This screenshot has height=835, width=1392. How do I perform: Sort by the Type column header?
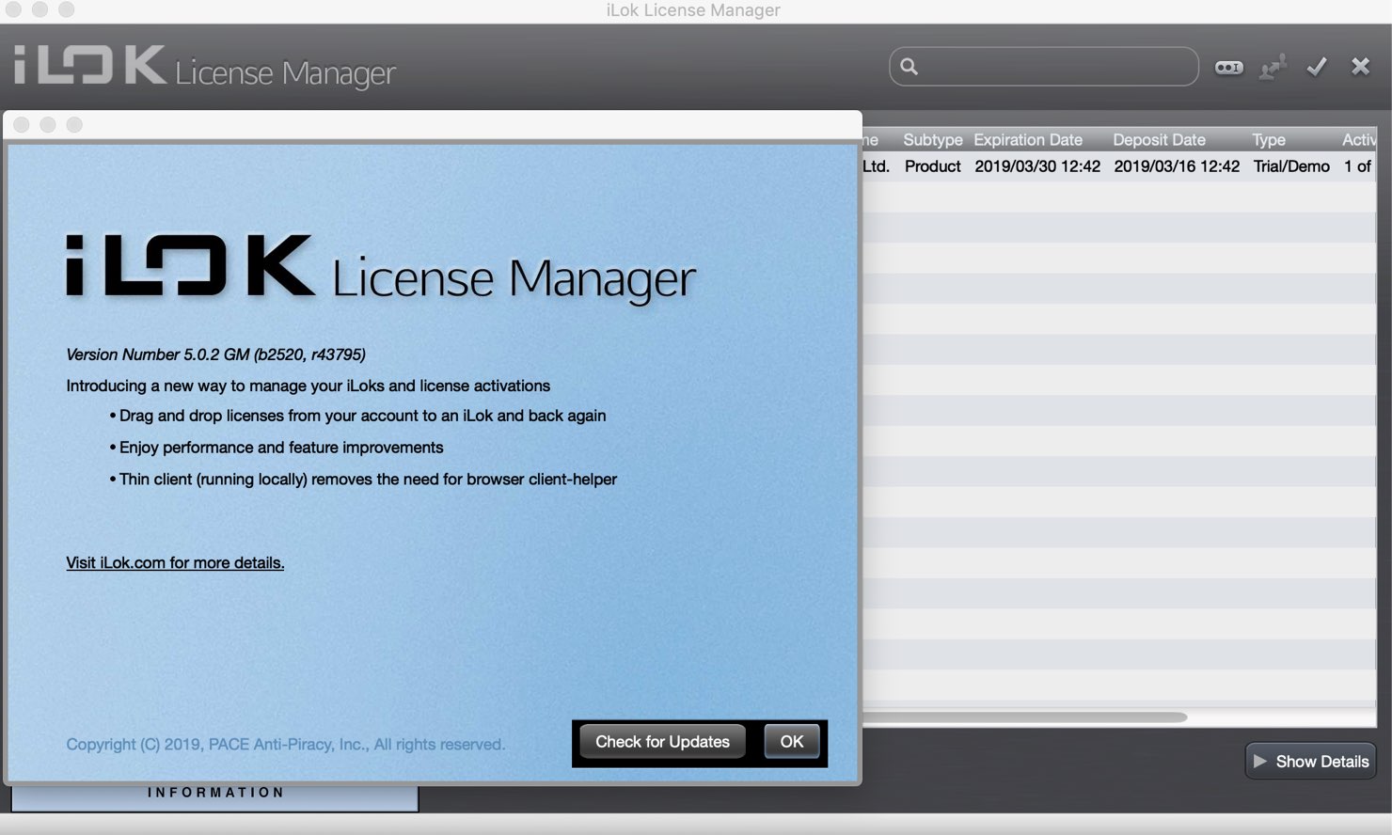point(1268,140)
